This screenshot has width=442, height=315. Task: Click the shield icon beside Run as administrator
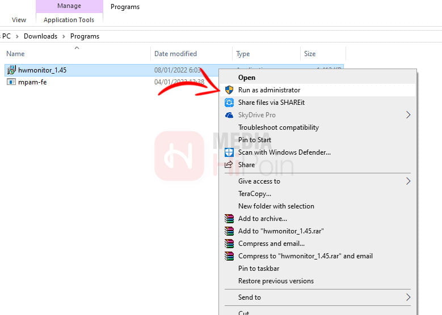(229, 90)
